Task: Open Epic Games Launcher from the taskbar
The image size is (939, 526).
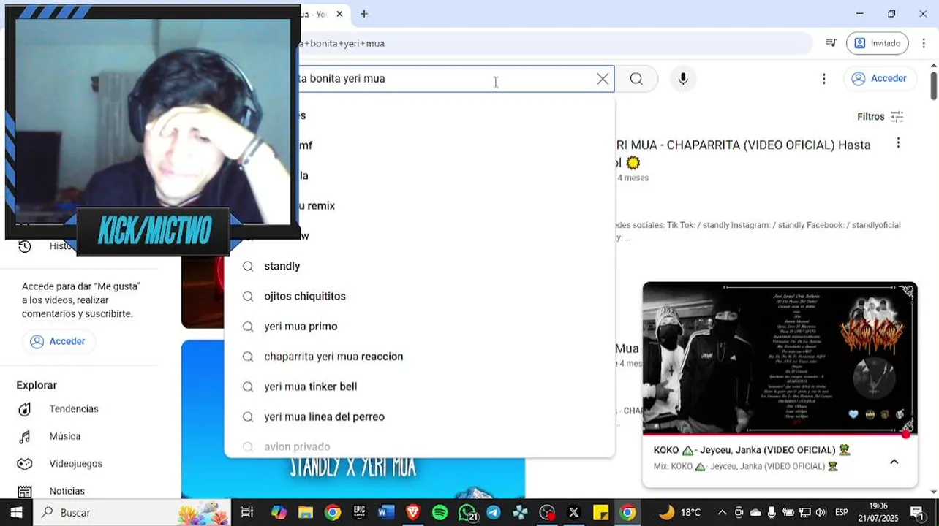Action: click(x=359, y=513)
